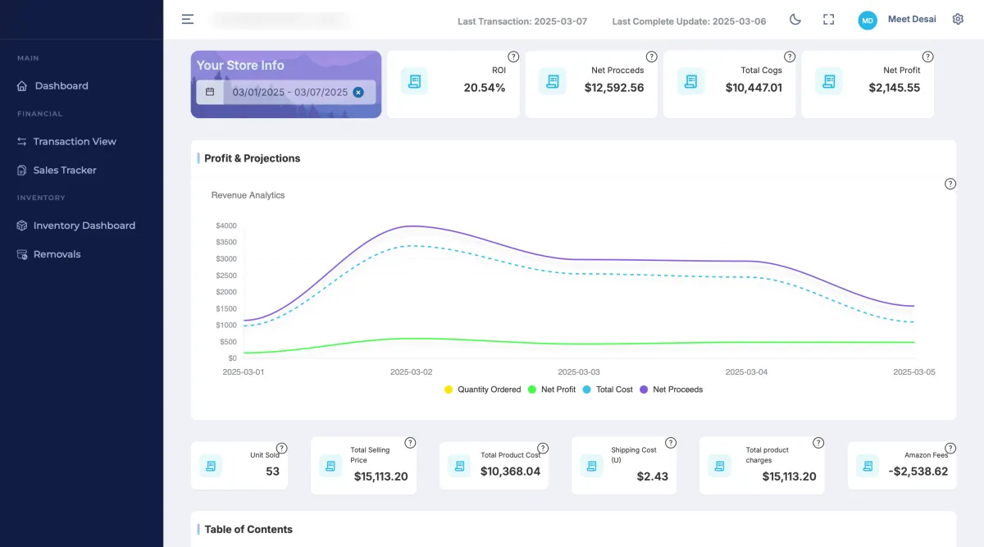This screenshot has height=547, width=984.
Task: Open Transaction View from sidebar
Action: tap(74, 141)
